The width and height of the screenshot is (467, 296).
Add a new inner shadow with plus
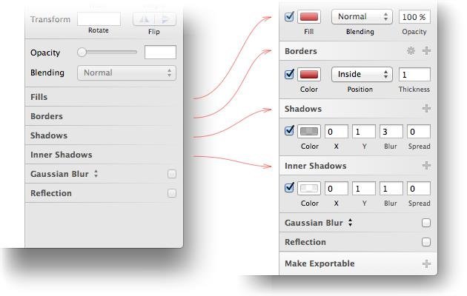click(426, 166)
